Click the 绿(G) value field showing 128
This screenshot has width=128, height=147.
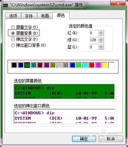(x=94, y=40)
